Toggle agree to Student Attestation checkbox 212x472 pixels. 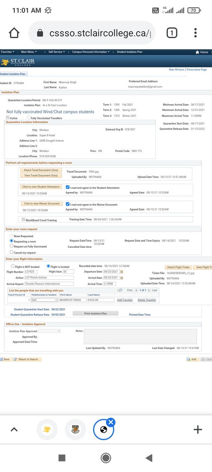coord(68,188)
